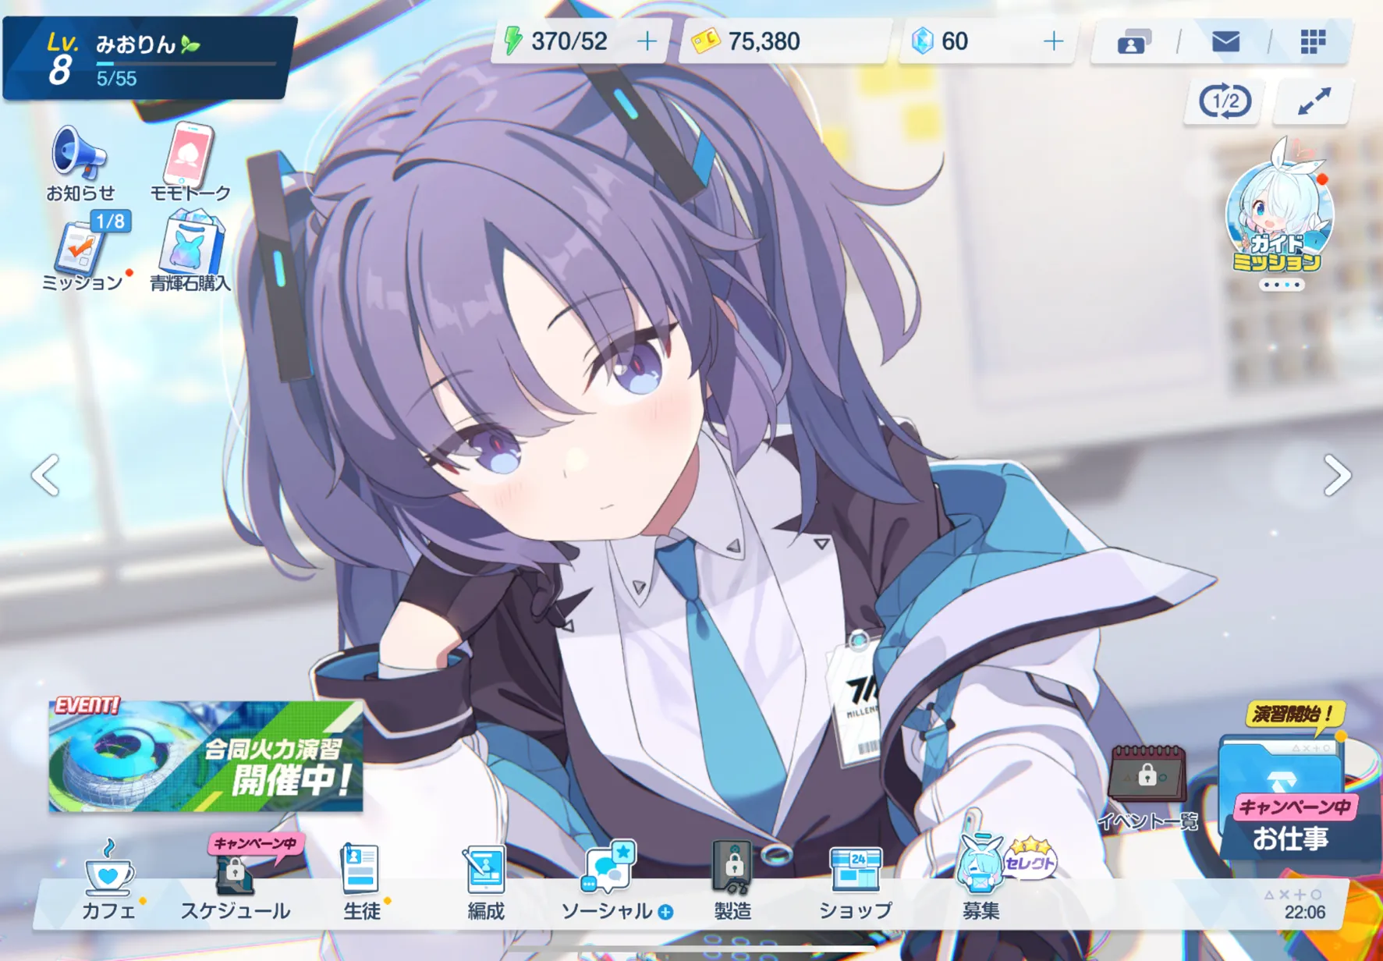Tap the clock showing 22:06

[x=1305, y=912]
